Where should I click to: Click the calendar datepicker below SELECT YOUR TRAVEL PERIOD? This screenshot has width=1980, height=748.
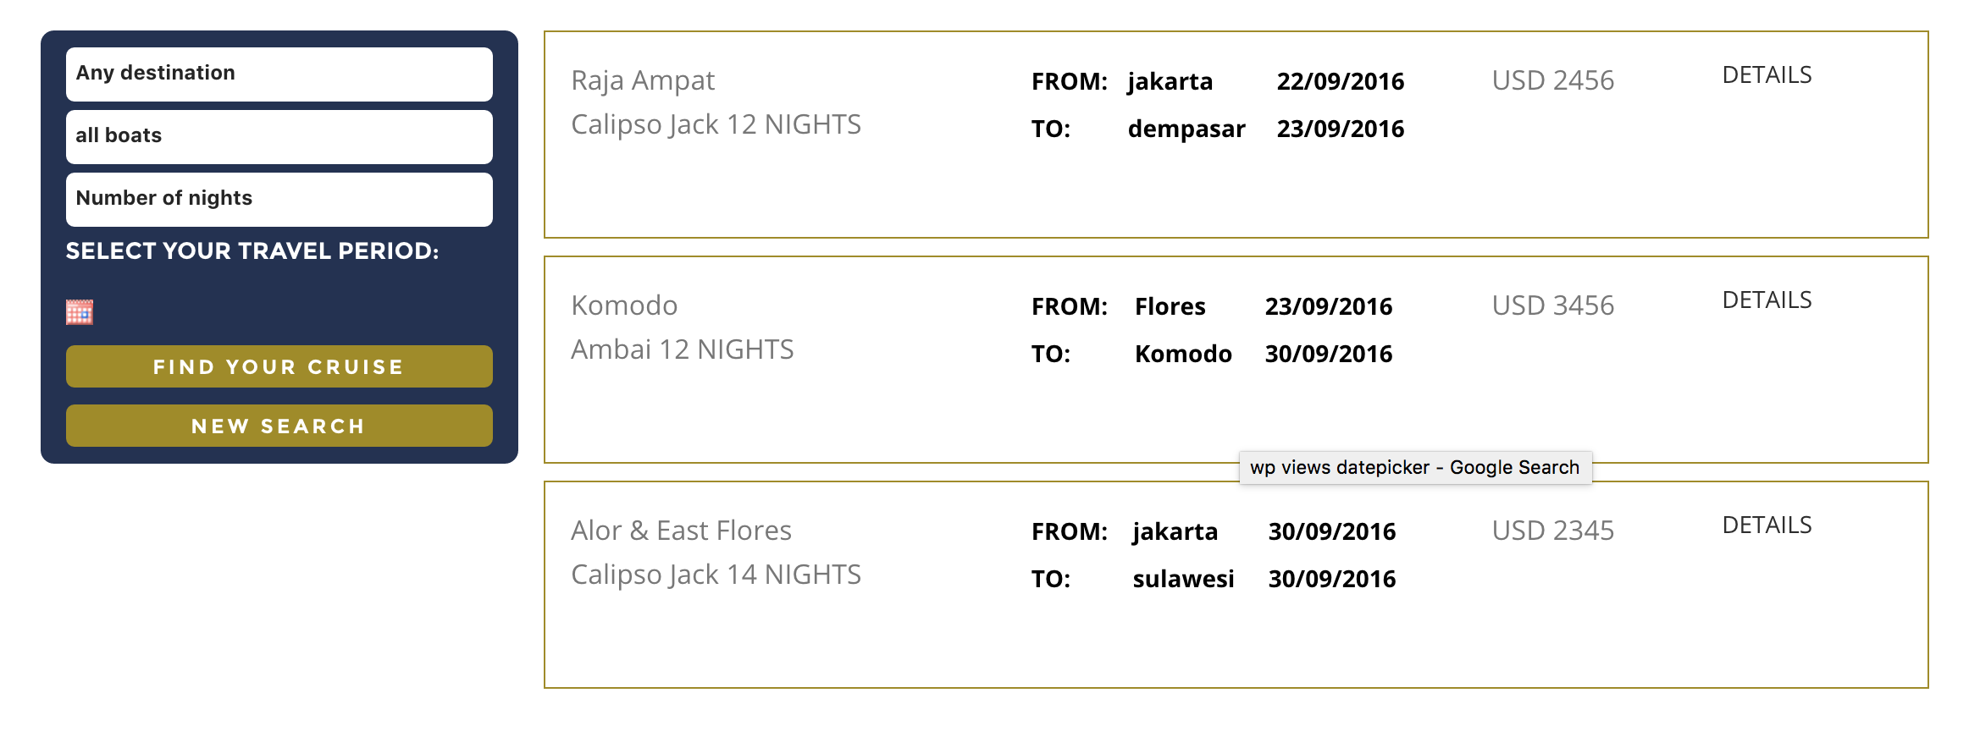pyautogui.click(x=80, y=312)
